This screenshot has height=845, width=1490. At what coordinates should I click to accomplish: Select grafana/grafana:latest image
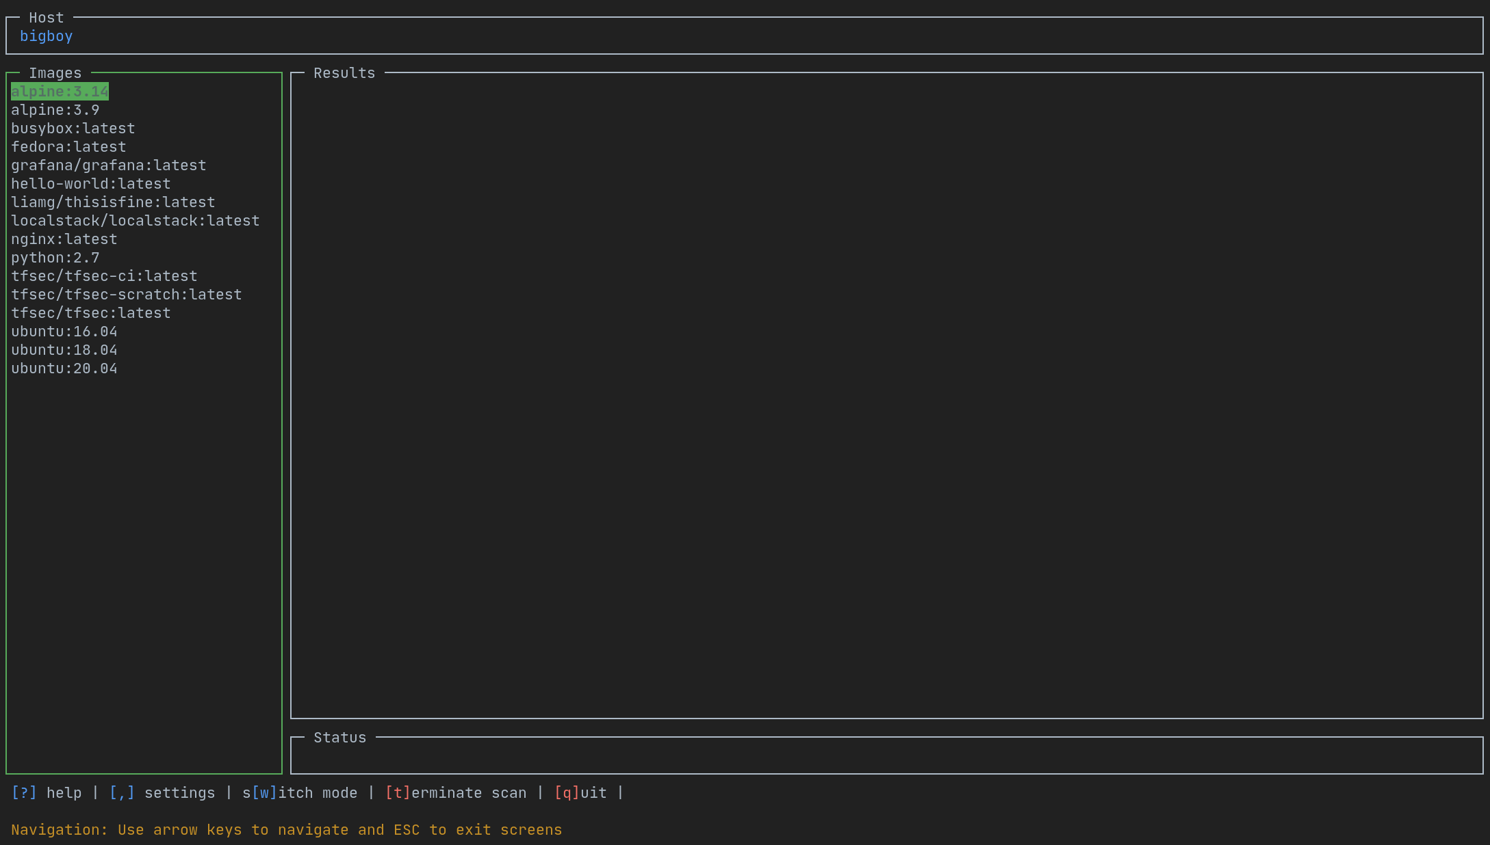click(x=108, y=165)
